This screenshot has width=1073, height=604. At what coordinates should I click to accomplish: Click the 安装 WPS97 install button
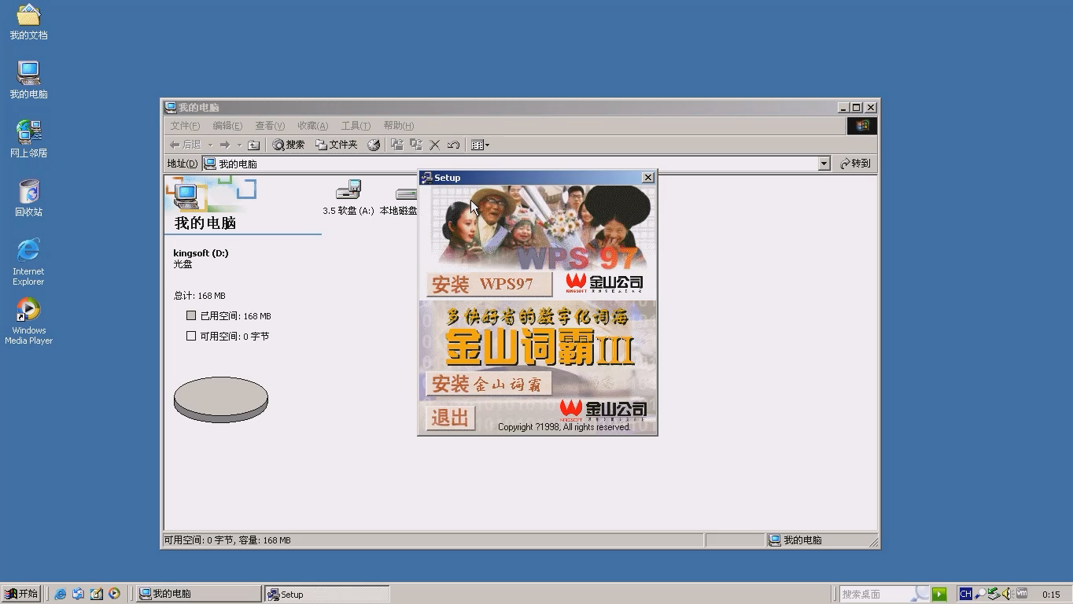(489, 284)
